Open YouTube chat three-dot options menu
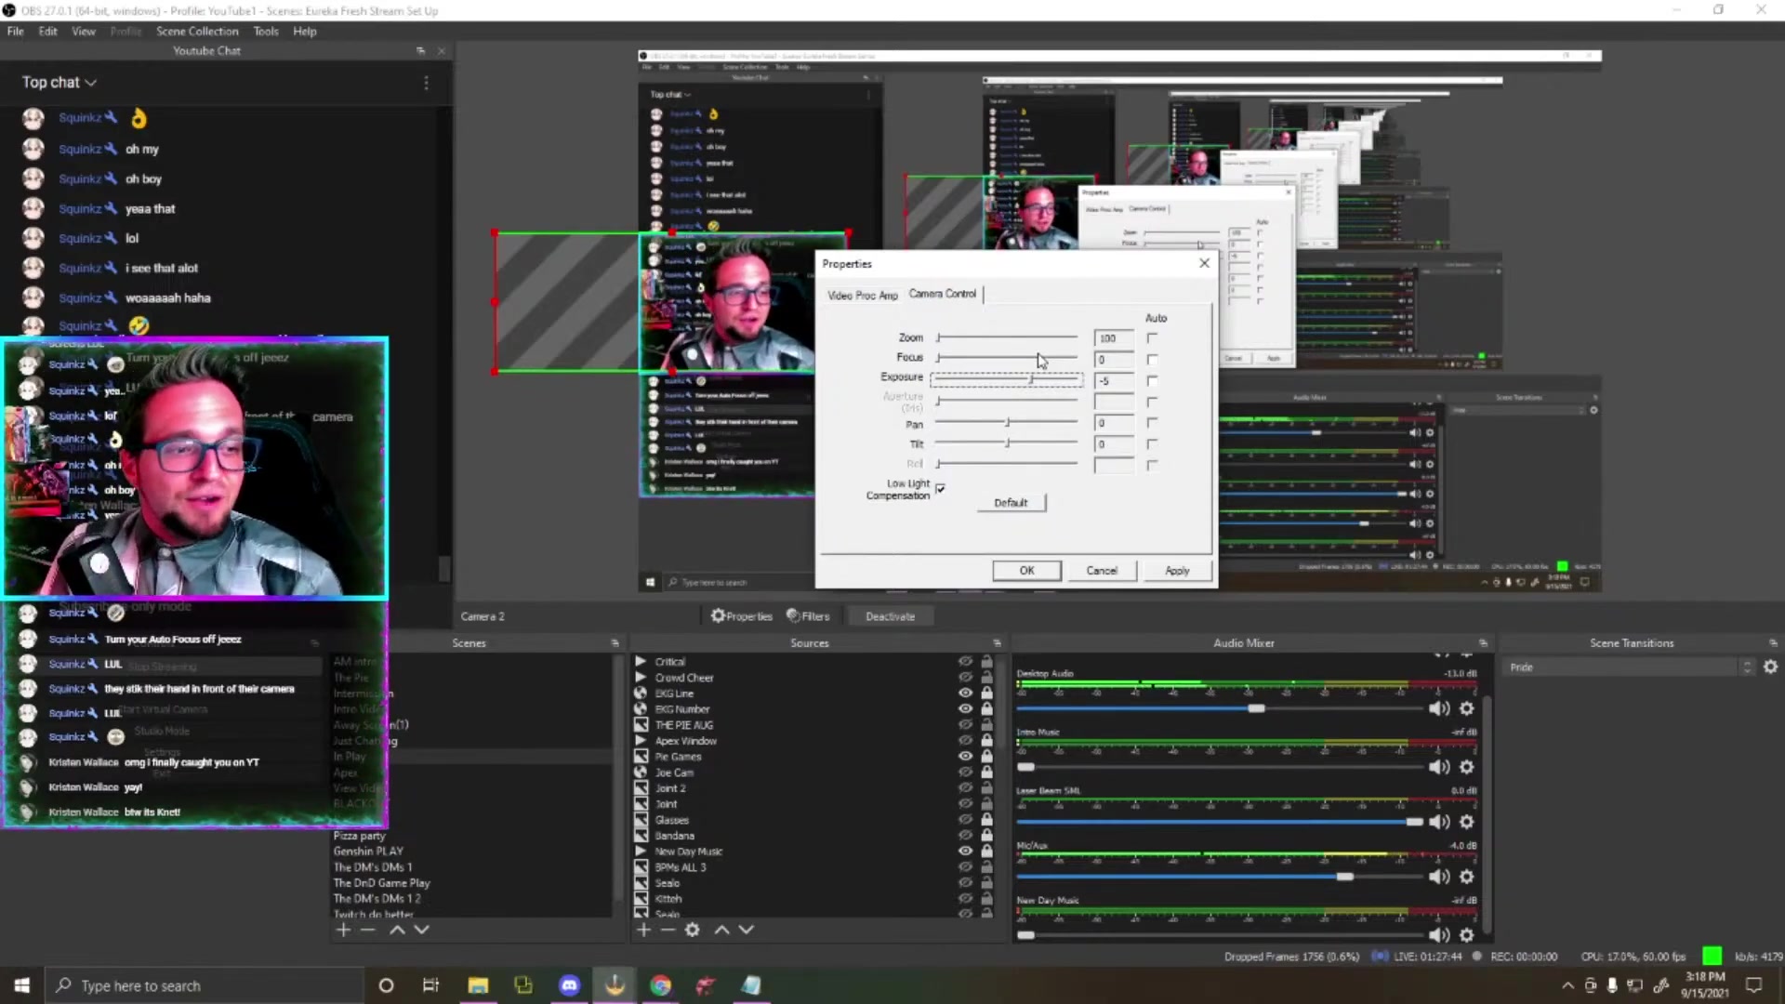The image size is (1785, 1004). coord(426,83)
